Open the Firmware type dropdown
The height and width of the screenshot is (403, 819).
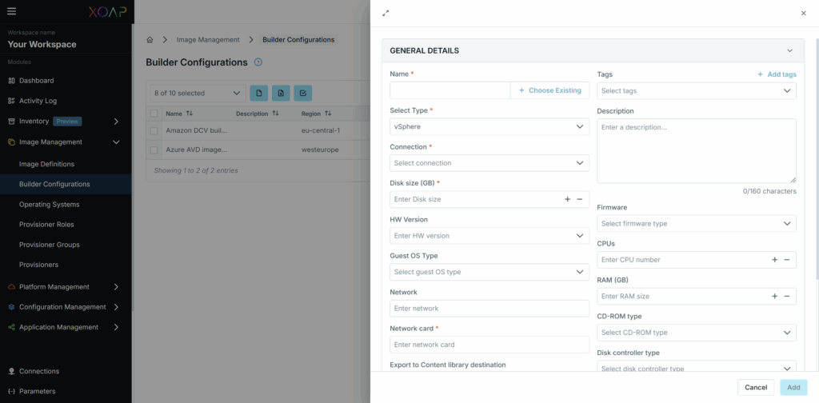(697, 223)
